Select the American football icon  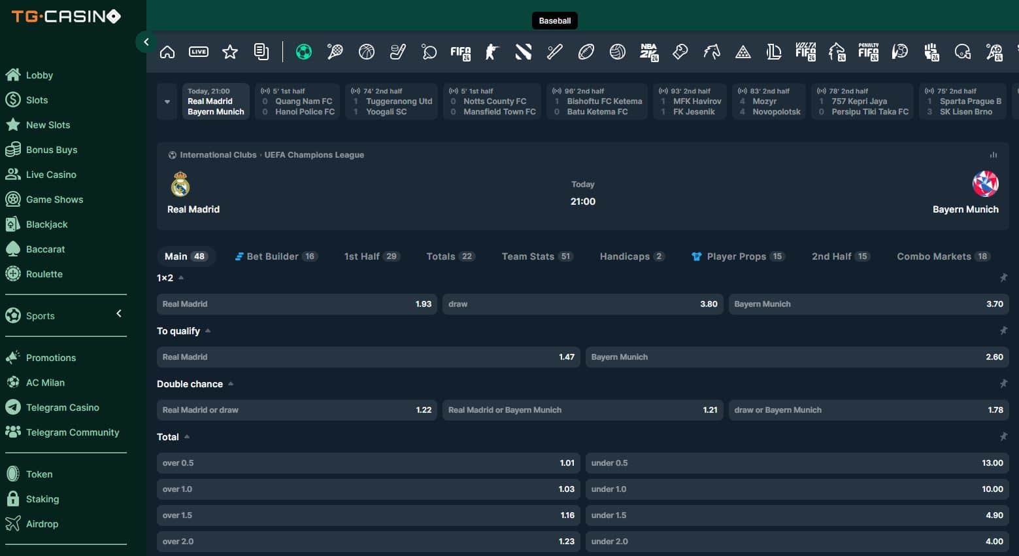pos(586,52)
